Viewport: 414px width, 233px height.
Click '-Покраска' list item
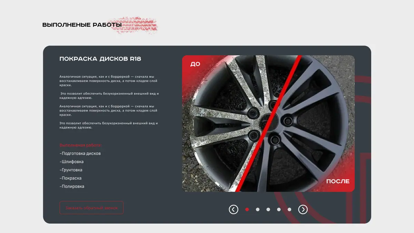(70, 178)
